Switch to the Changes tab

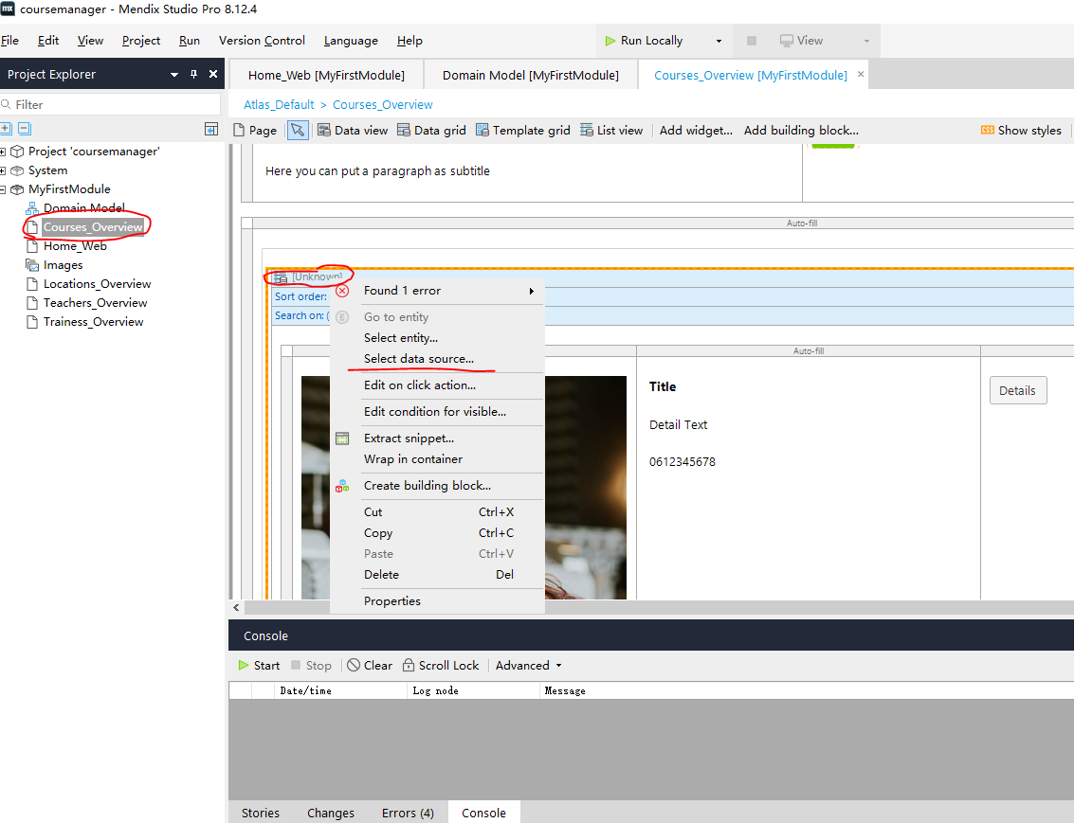pos(330,813)
